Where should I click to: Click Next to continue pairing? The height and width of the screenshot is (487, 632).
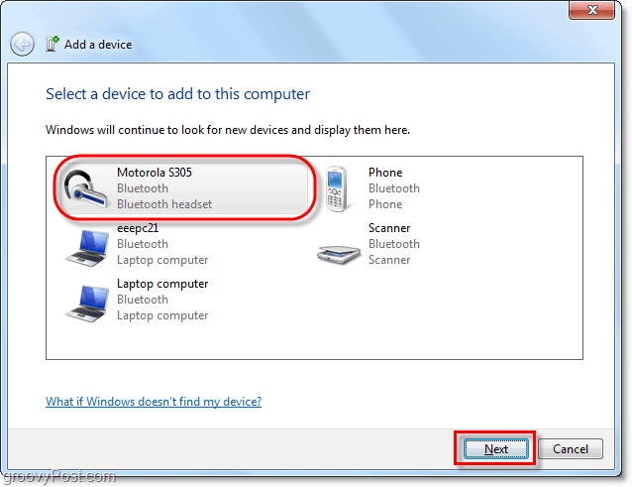click(x=495, y=448)
